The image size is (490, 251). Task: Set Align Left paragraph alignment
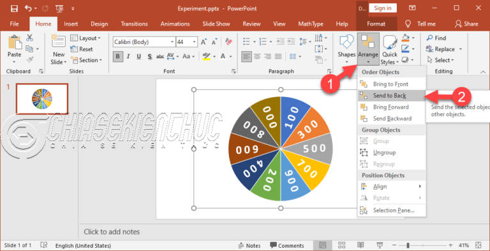coord(246,57)
